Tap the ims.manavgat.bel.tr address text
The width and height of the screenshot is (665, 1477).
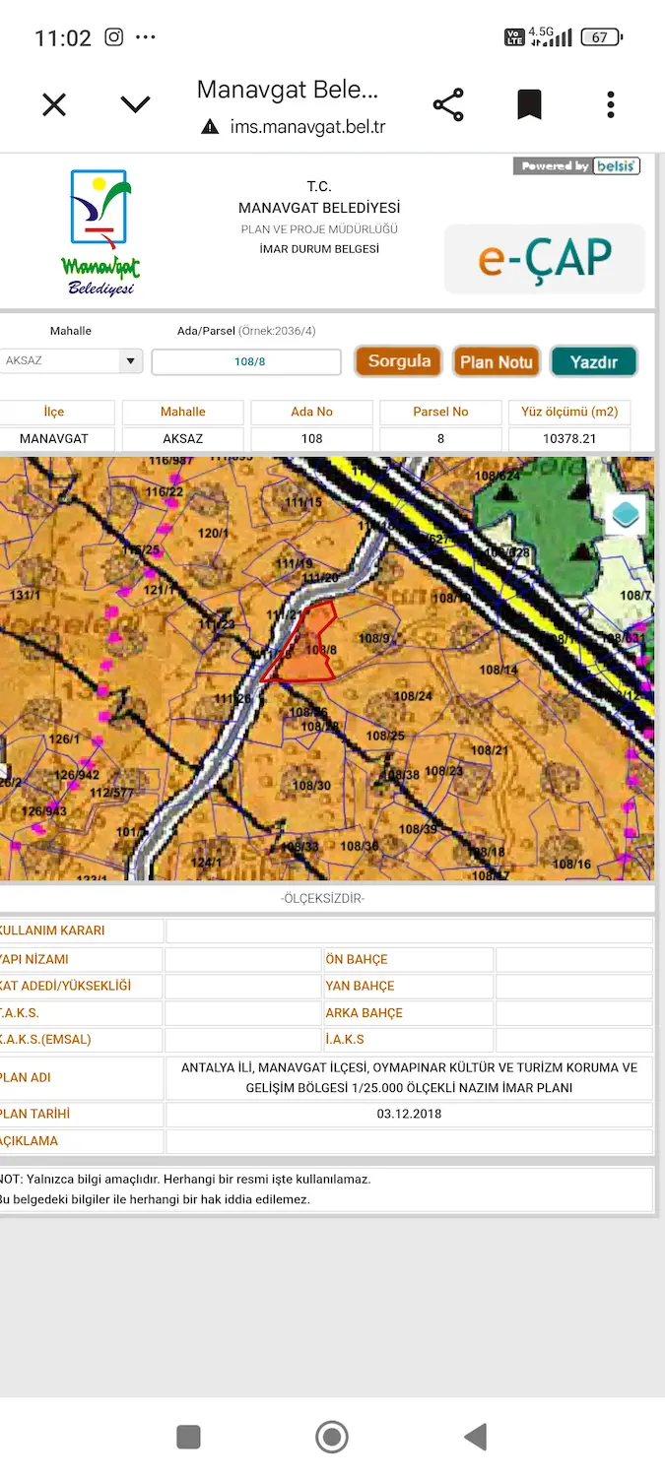(307, 127)
